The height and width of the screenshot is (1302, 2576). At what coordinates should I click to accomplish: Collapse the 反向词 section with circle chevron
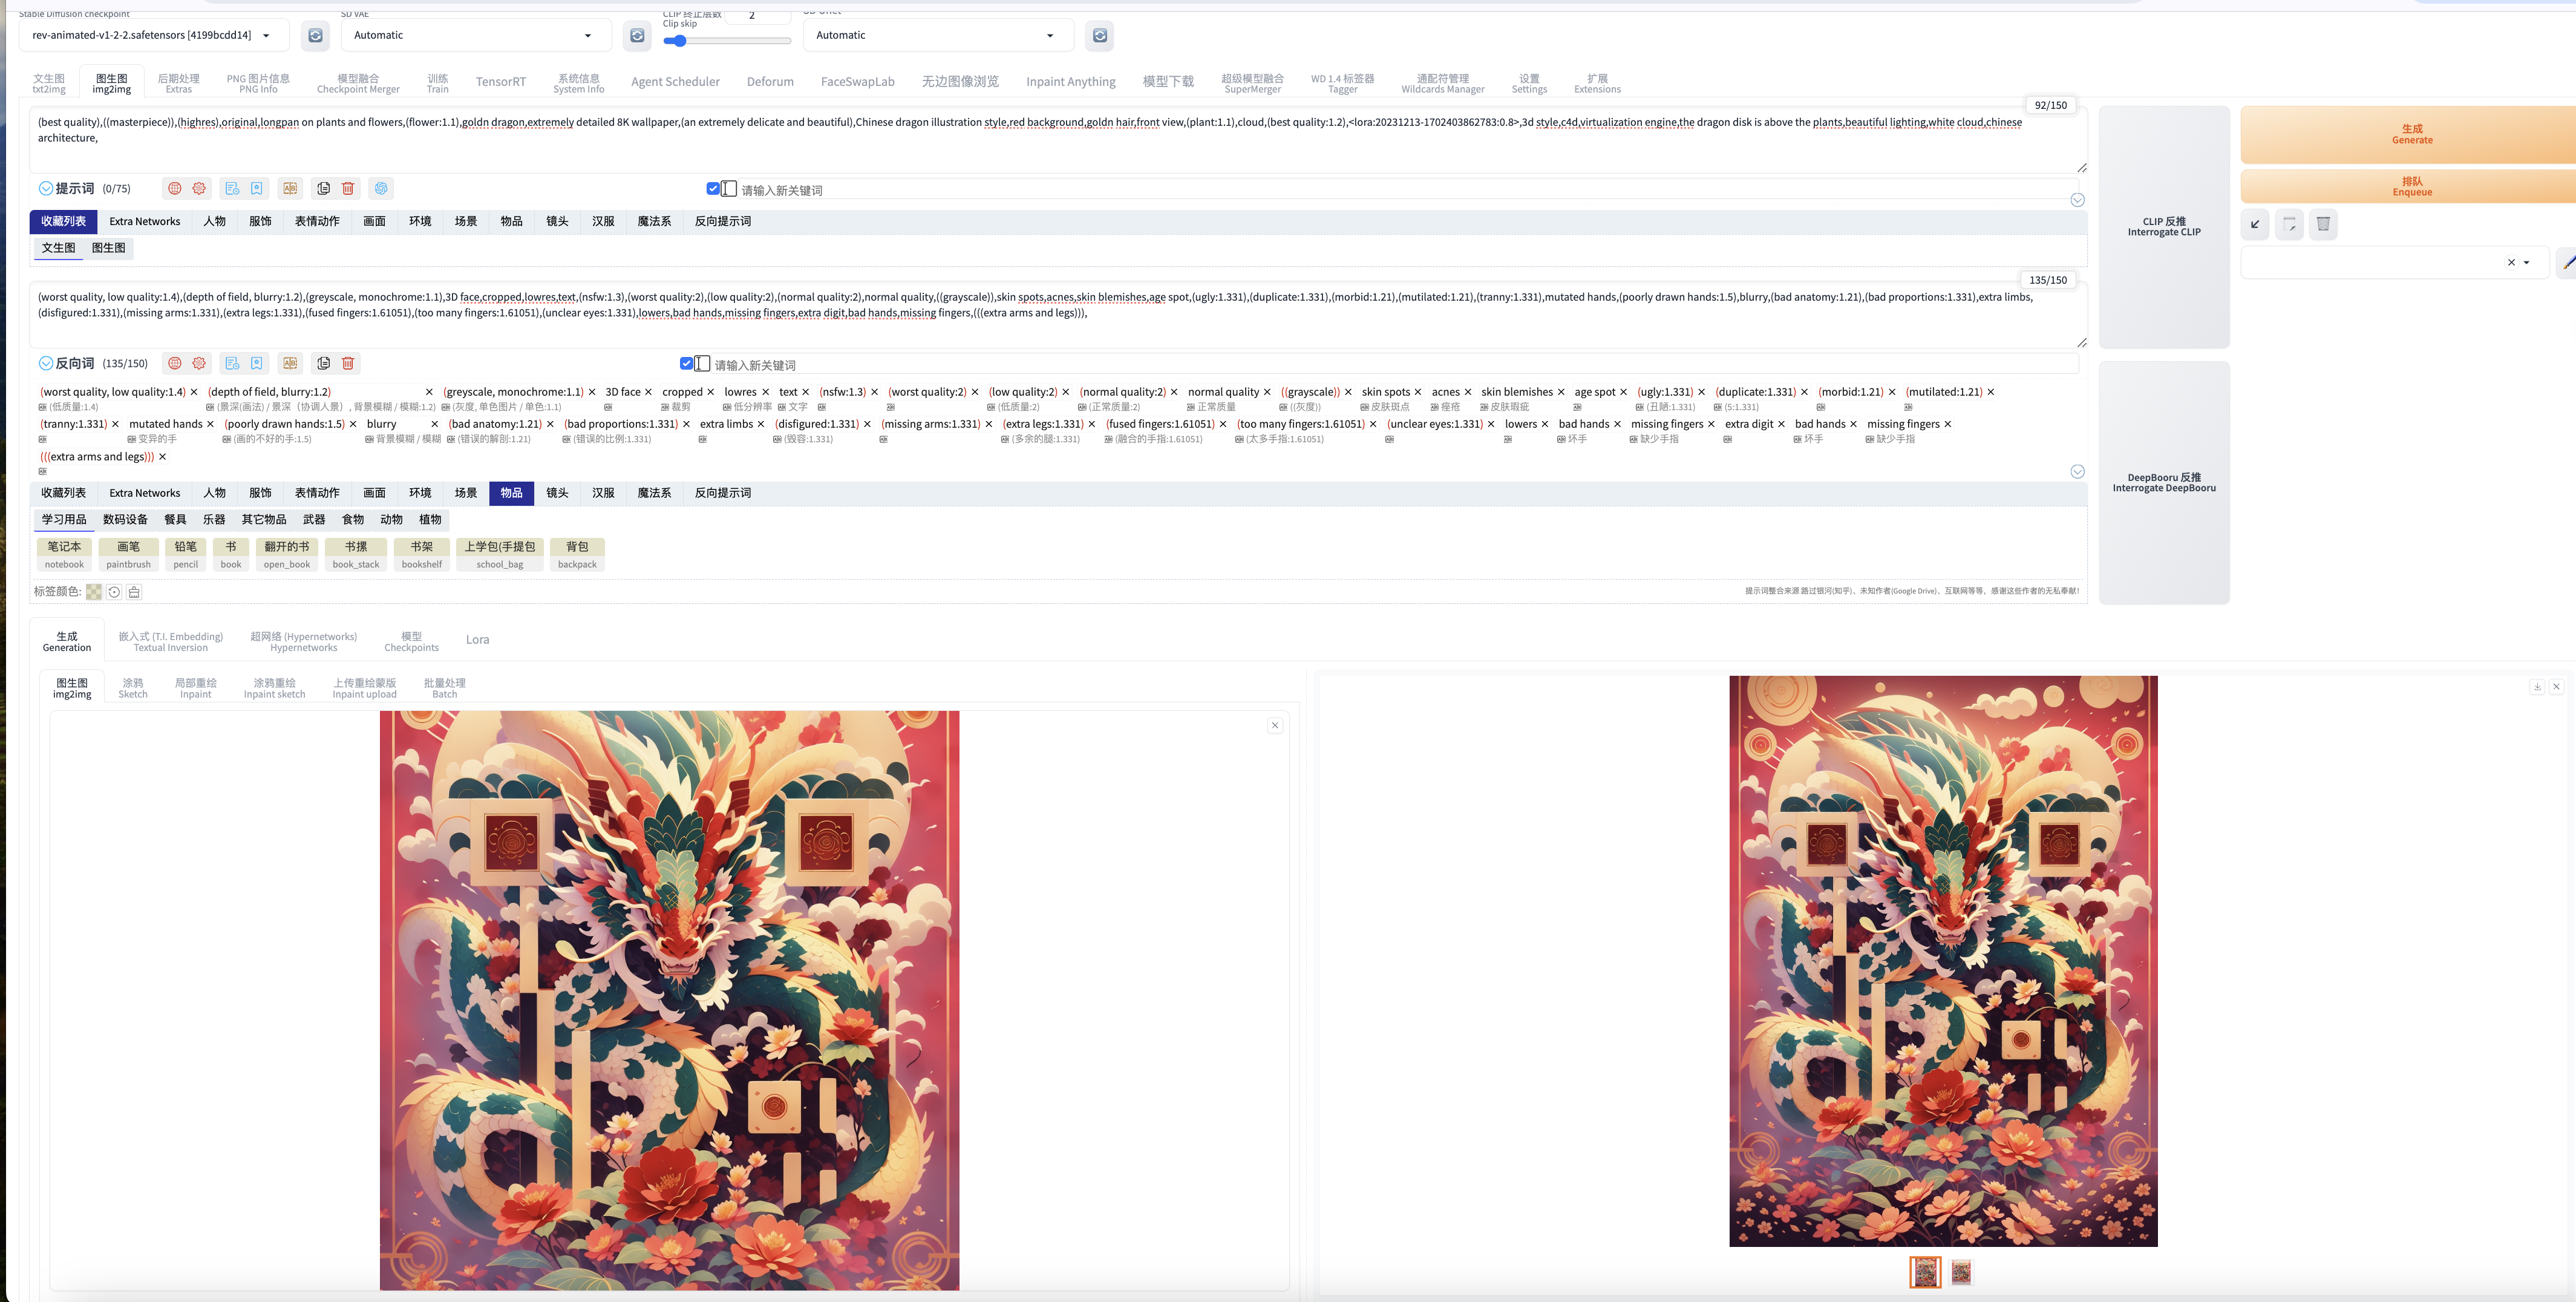click(x=46, y=363)
